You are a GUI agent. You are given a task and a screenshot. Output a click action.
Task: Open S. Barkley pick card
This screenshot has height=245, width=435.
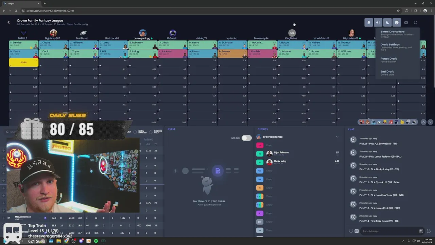[x=23, y=45]
